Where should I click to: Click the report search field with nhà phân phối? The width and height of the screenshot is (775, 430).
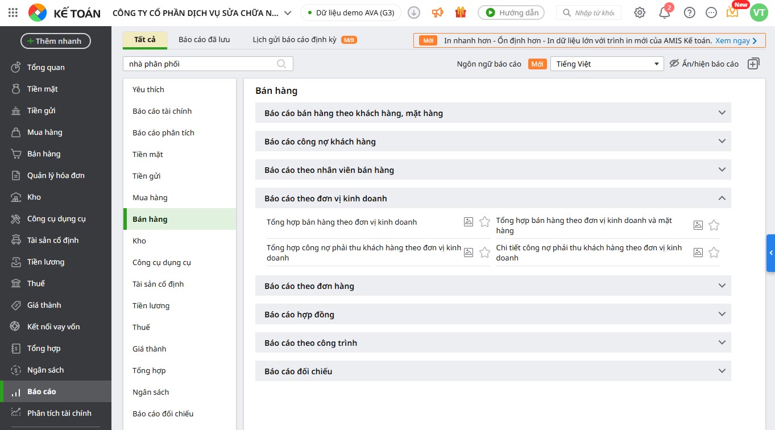pyautogui.click(x=208, y=64)
